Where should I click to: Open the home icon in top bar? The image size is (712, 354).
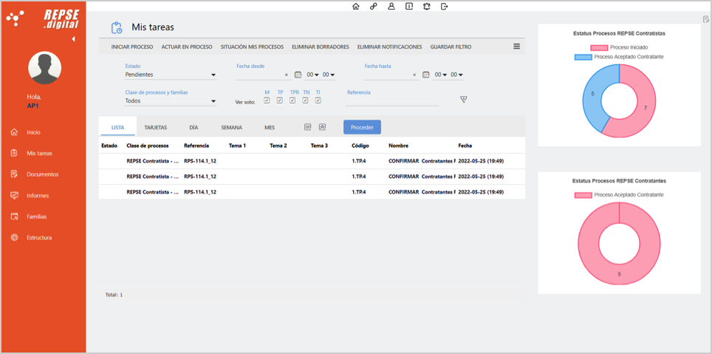356,7
